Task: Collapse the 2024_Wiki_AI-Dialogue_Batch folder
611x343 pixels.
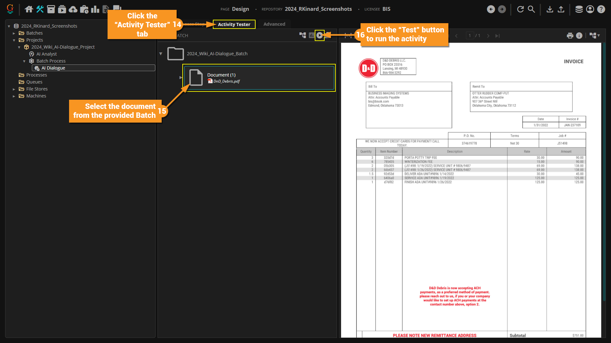Action: 161,54
